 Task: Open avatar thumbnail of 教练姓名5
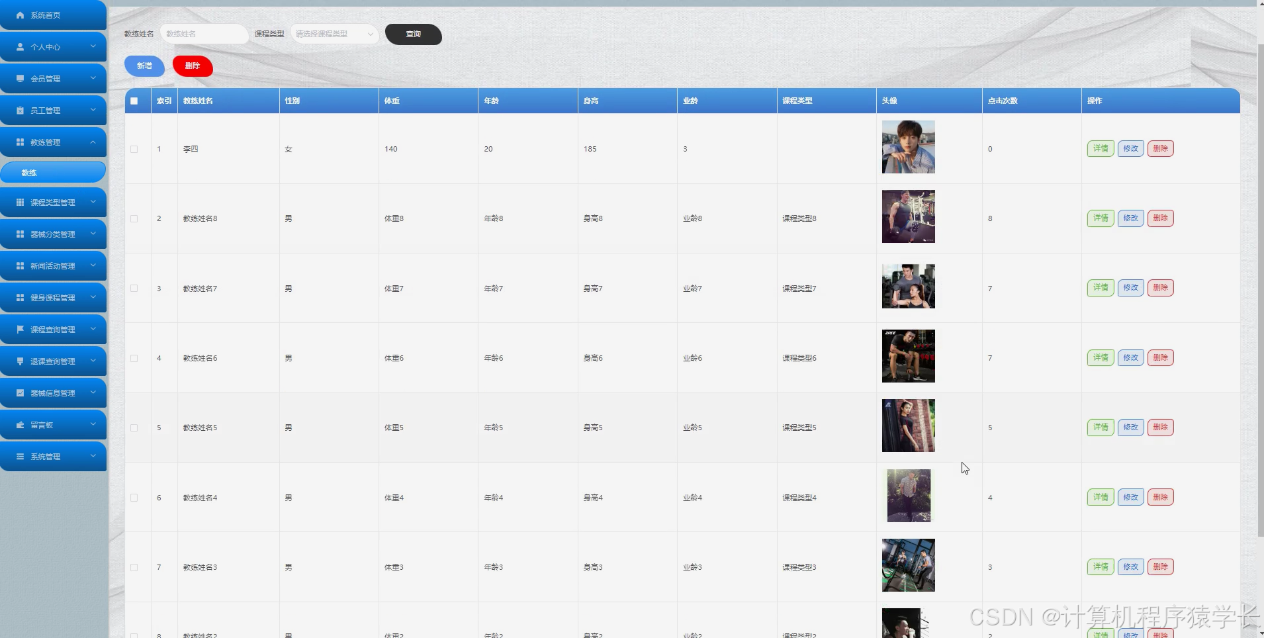point(909,426)
